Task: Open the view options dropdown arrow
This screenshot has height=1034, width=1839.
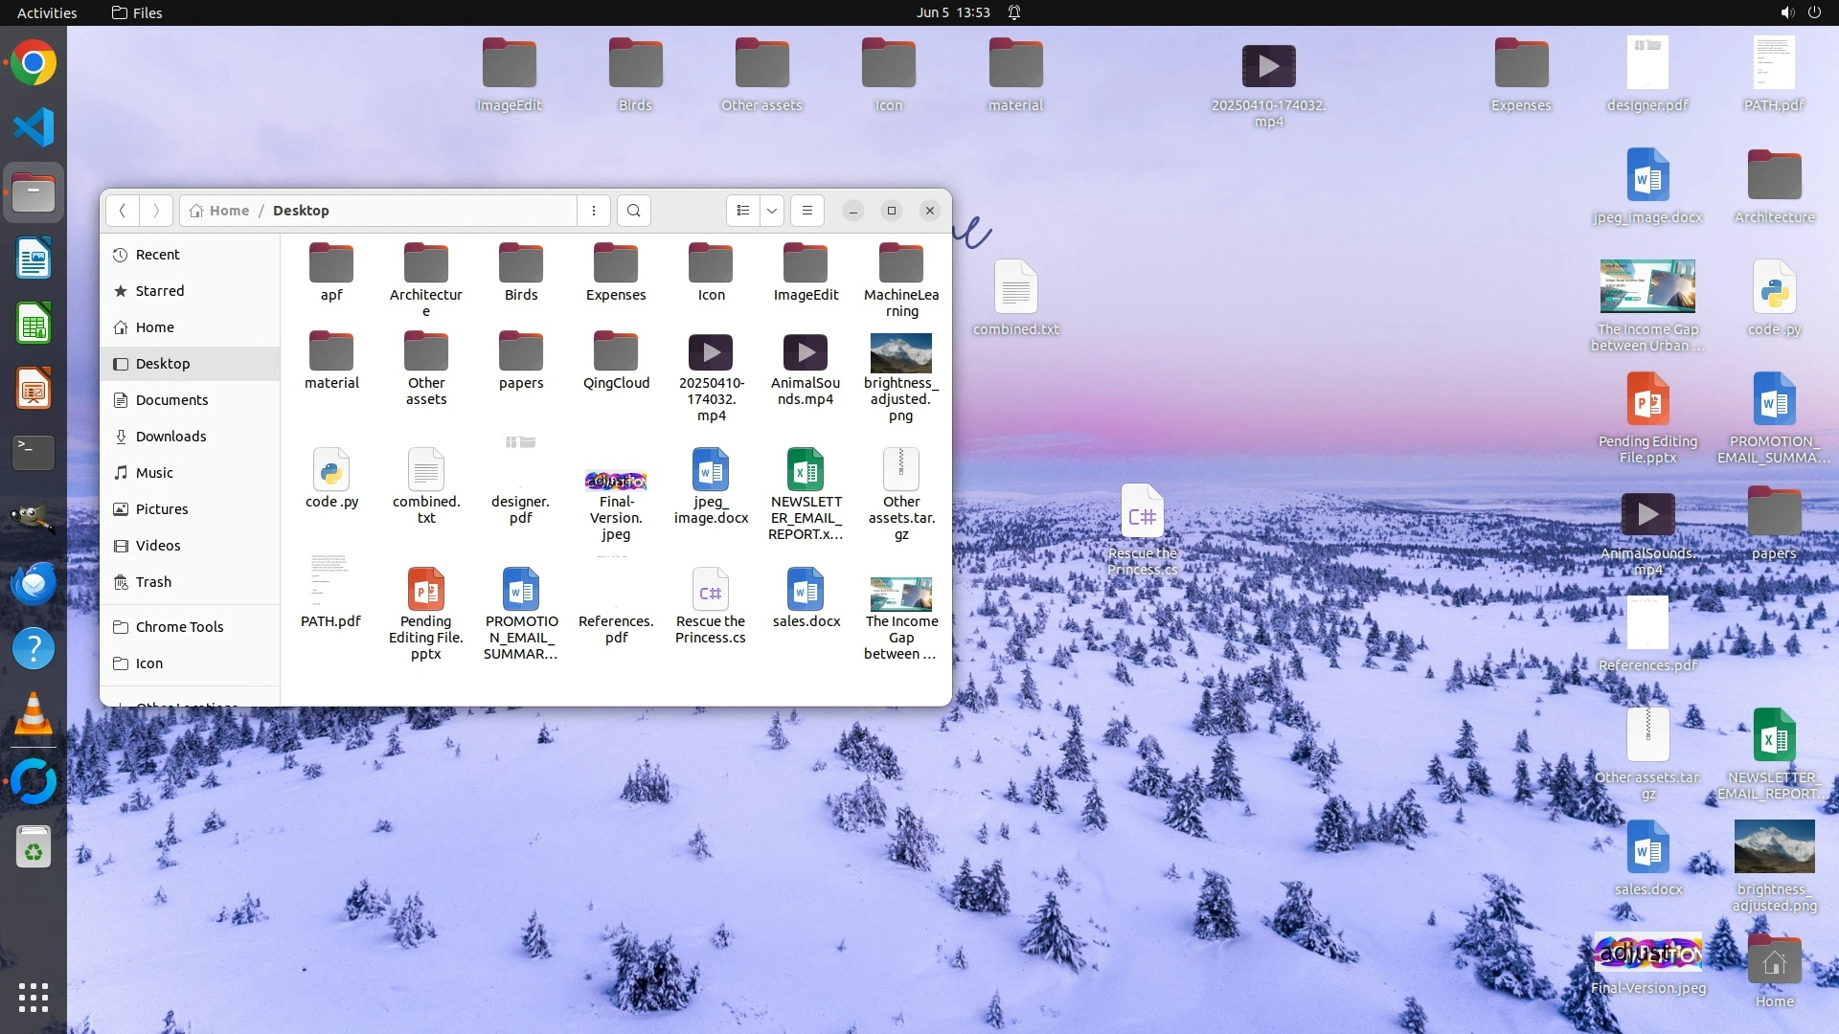Action: (x=772, y=211)
